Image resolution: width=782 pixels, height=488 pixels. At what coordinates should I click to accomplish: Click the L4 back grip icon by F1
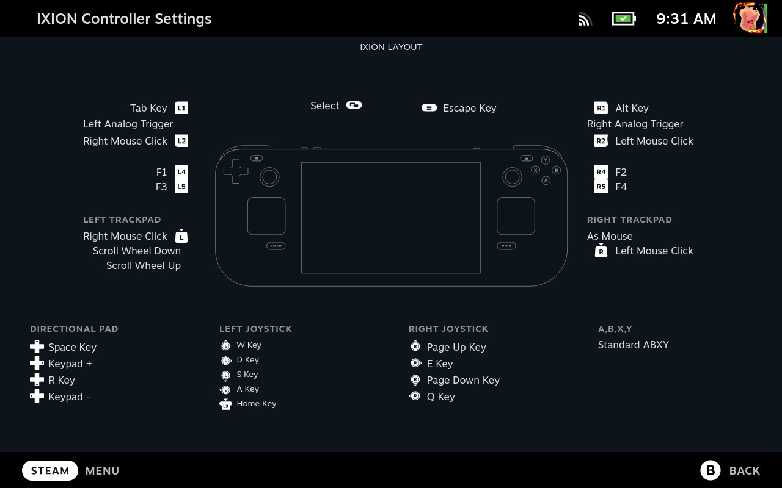181,172
